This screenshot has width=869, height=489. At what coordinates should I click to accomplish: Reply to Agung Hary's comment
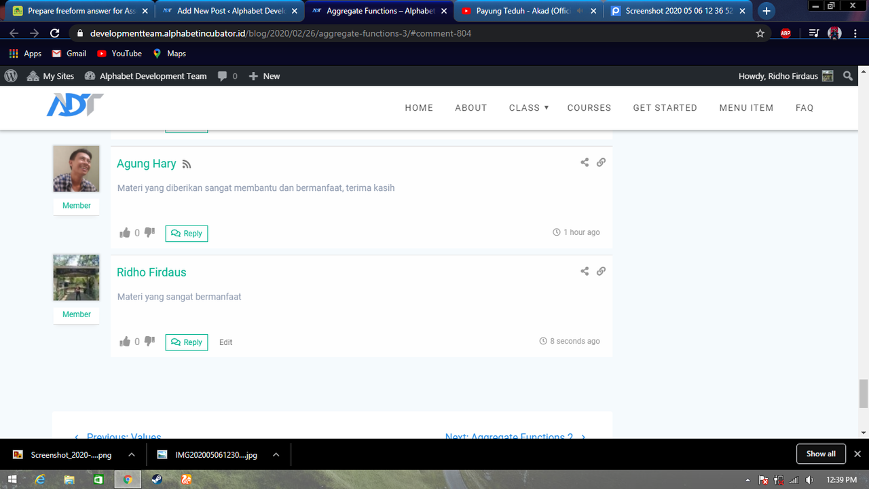[x=187, y=234]
